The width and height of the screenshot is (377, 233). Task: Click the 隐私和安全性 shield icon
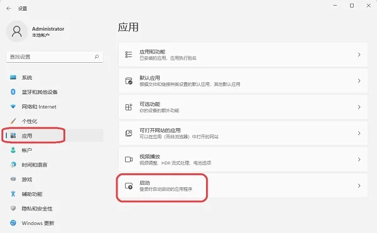(13, 209)
